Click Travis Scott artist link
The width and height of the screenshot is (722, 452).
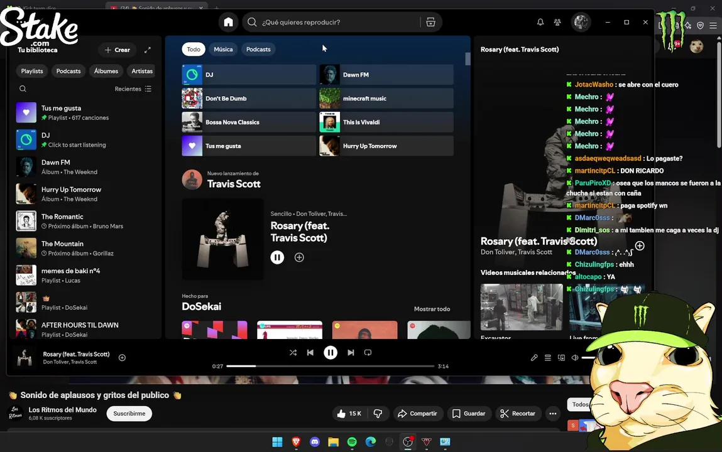234,184
